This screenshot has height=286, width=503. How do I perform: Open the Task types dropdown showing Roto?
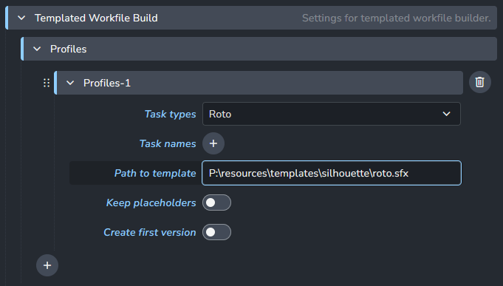332,114
